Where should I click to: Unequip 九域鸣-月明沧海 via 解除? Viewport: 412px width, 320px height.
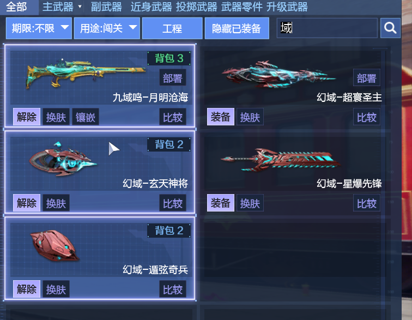(27, 117)
